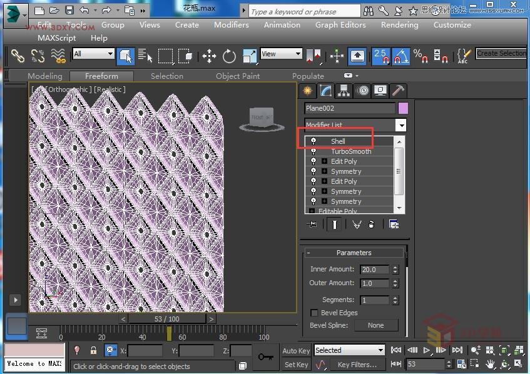Toggle the Angle Snap icon
Viewport: 530px width, 374px height.
tap(401, 56)
